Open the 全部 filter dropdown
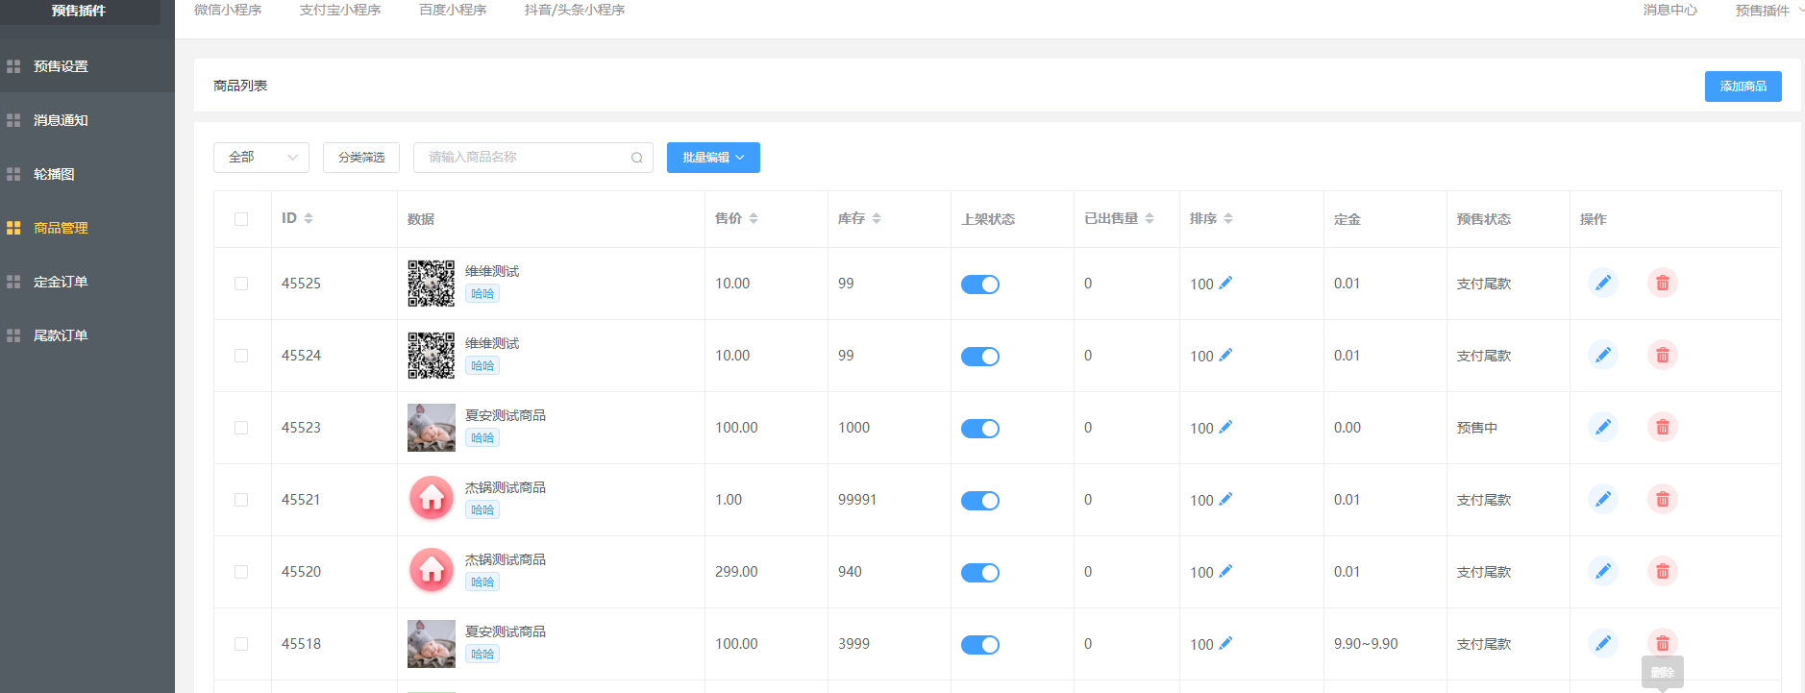This screenshot has width=1805, height=693. (x=260, y=158)
